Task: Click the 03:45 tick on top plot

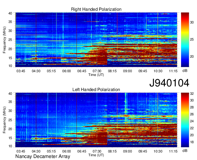Action: [21, 71]
